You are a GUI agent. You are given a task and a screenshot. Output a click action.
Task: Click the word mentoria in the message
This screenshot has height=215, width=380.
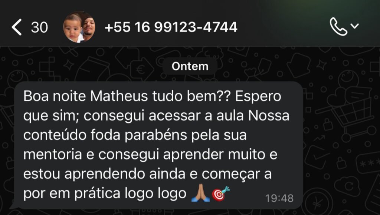pos(53,155)
